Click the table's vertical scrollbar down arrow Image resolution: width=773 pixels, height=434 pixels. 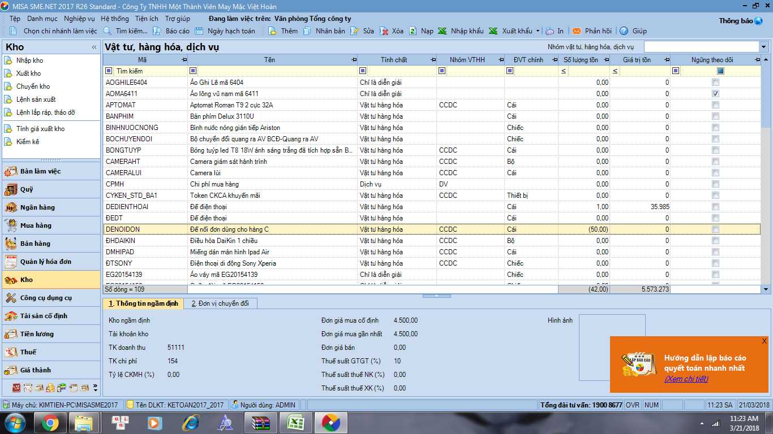[766, 289]
